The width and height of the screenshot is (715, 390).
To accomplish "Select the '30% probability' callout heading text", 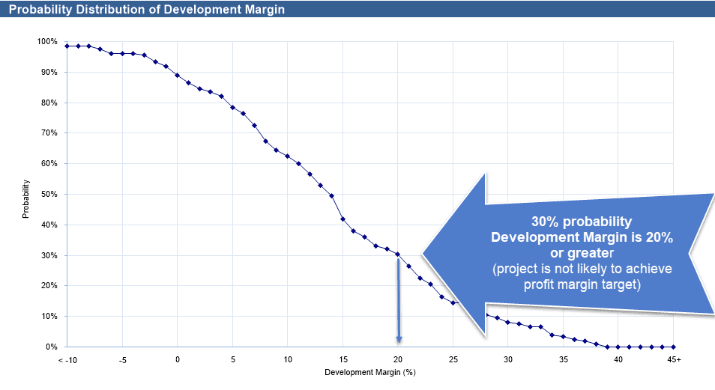I will (582, 222).
